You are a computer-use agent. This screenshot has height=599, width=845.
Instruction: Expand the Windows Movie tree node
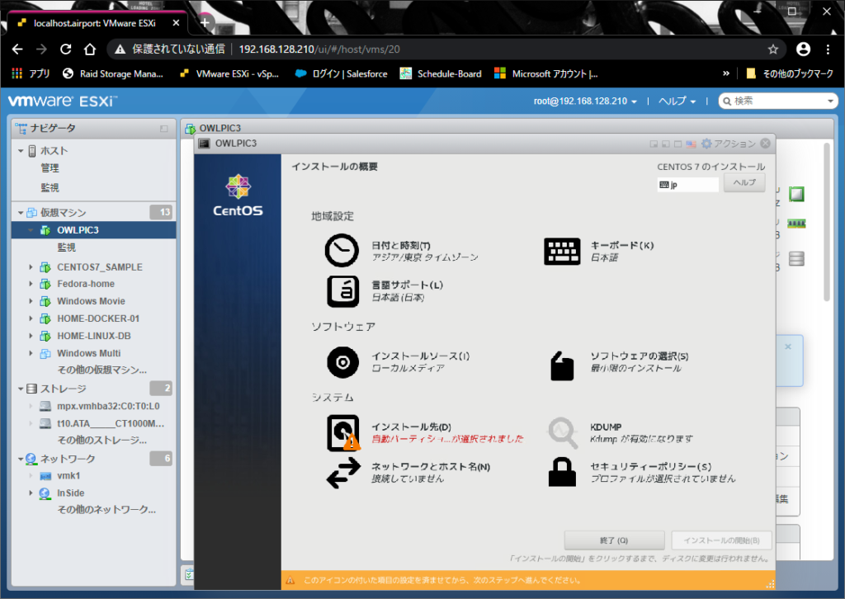31,301
